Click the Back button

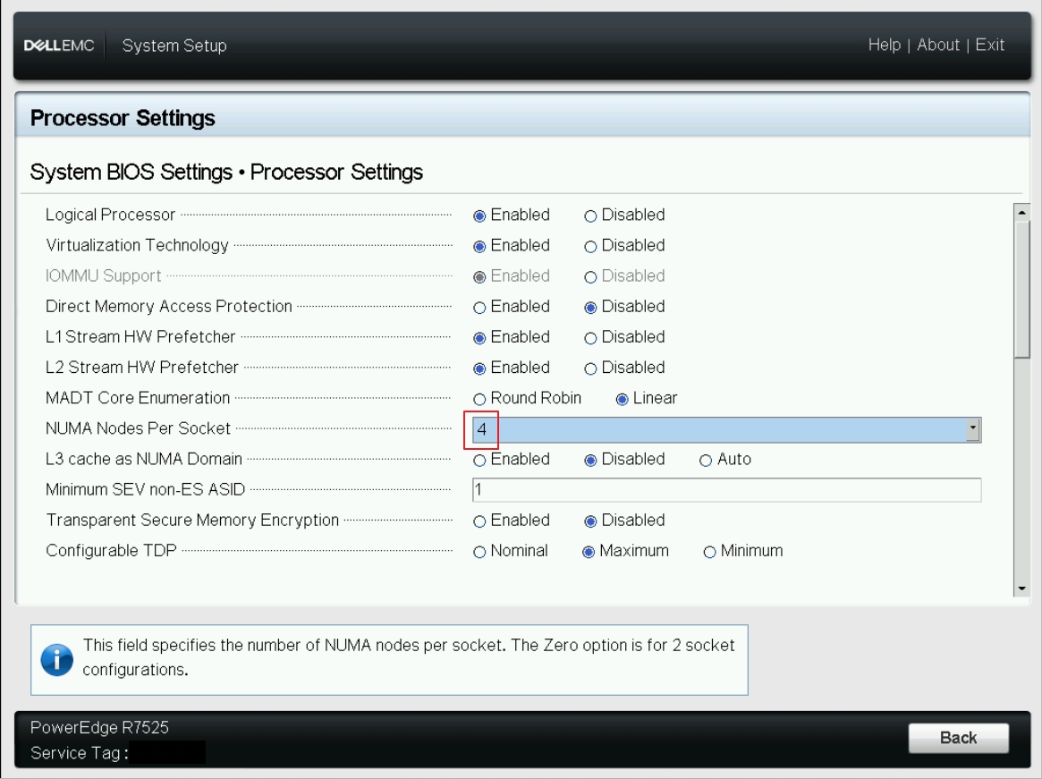coord(958,738)
